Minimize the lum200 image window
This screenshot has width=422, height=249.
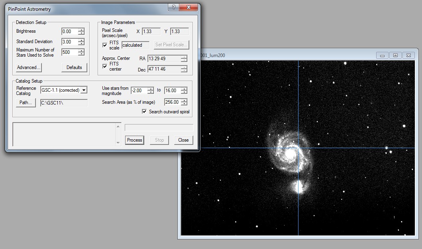click(x=382, y=55)
